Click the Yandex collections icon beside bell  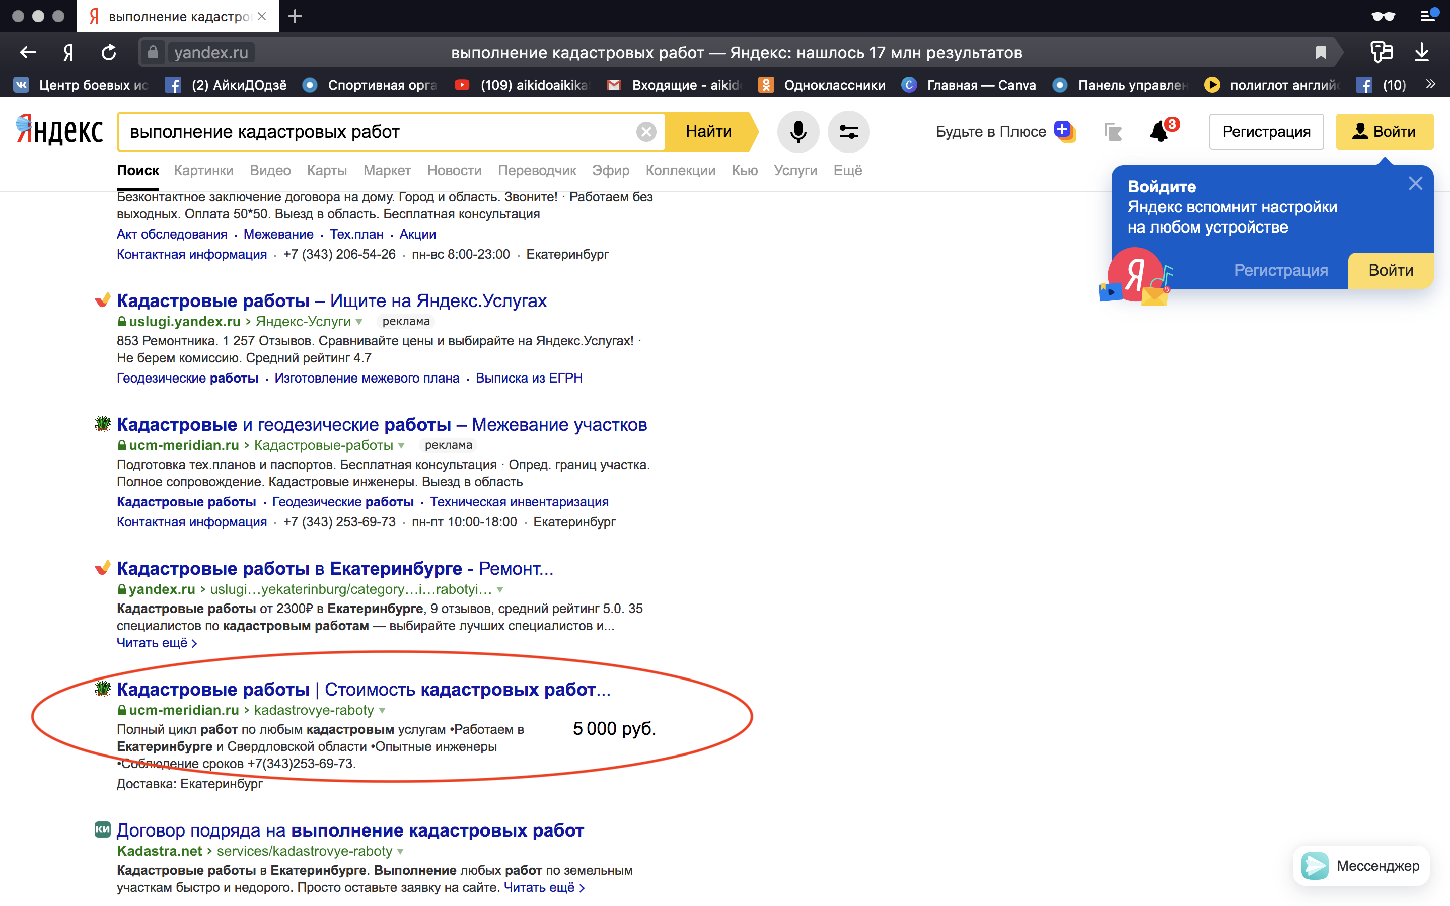1113,132
